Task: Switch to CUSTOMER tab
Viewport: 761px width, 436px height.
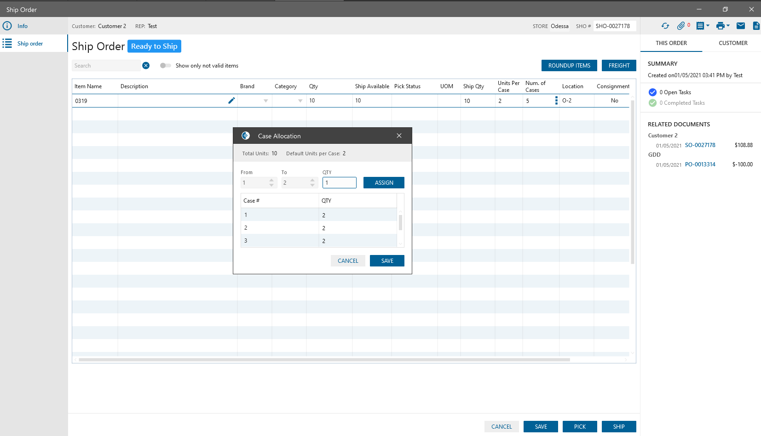Action: tap(733, 43)
